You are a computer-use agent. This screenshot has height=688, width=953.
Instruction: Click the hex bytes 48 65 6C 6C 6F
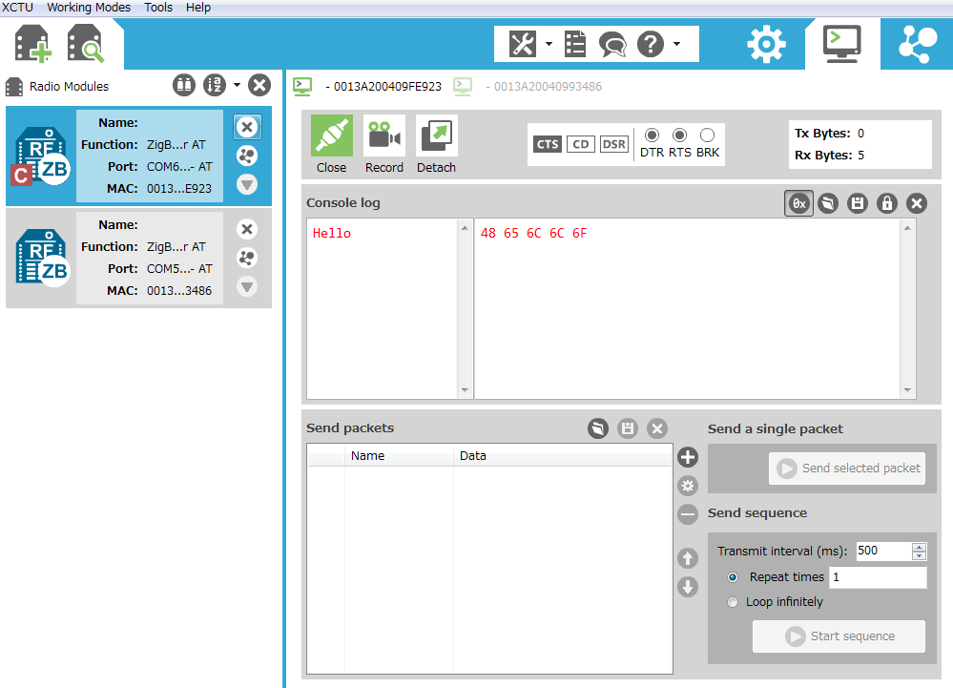tap(533, 234)
